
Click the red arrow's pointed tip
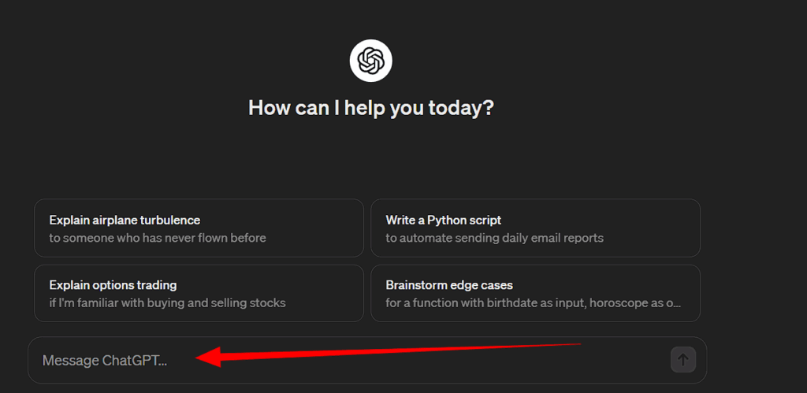[x=199, y=358]
